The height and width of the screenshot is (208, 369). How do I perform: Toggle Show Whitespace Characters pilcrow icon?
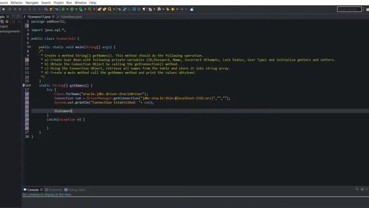point(144,9)
